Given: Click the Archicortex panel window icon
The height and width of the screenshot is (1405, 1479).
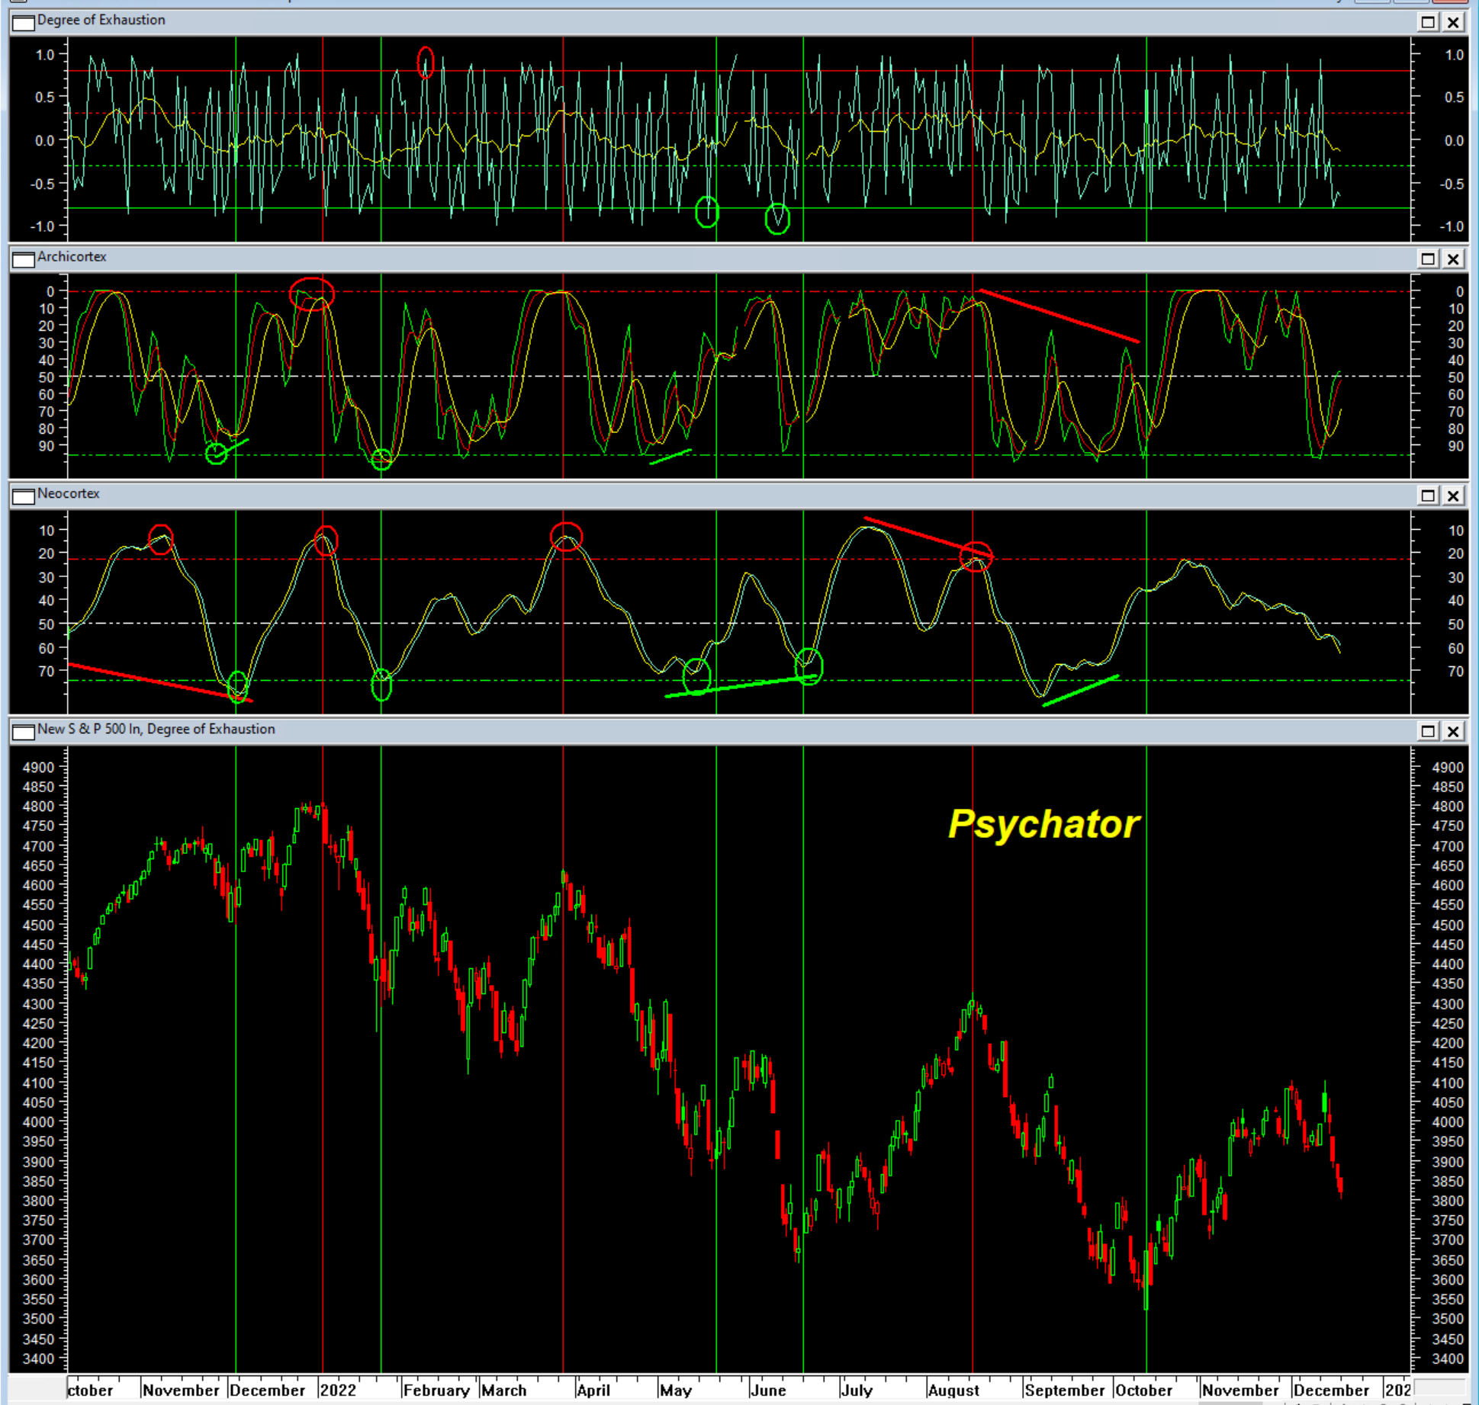Looking at the screenshot, I should [x=24, y=258].
